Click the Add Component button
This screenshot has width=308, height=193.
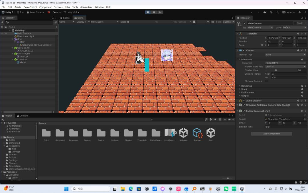[x=272, y=134]
